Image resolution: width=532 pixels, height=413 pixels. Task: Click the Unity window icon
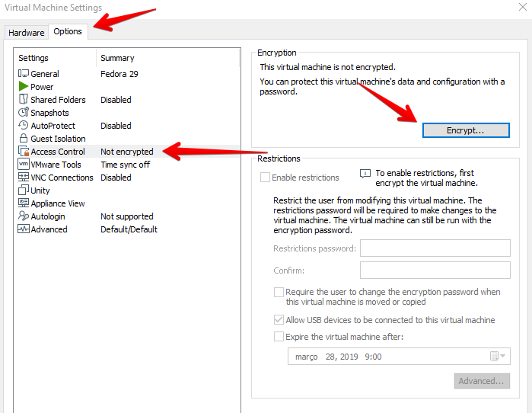(x=24, y=190)
